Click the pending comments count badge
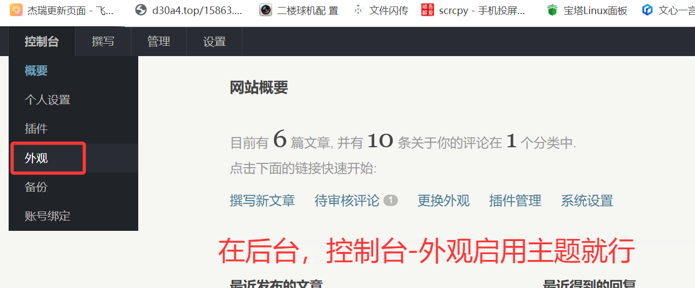Viewport: 695px width, 288px height. [390, 201]
